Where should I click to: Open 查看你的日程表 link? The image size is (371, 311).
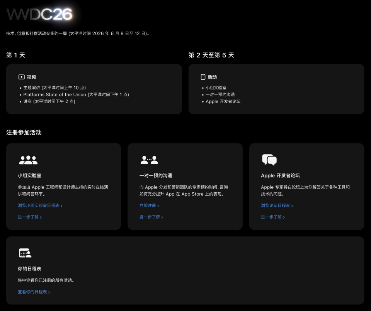pos(34,292)
